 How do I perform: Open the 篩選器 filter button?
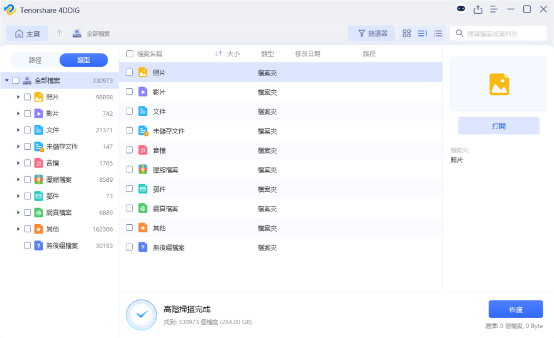372,33
